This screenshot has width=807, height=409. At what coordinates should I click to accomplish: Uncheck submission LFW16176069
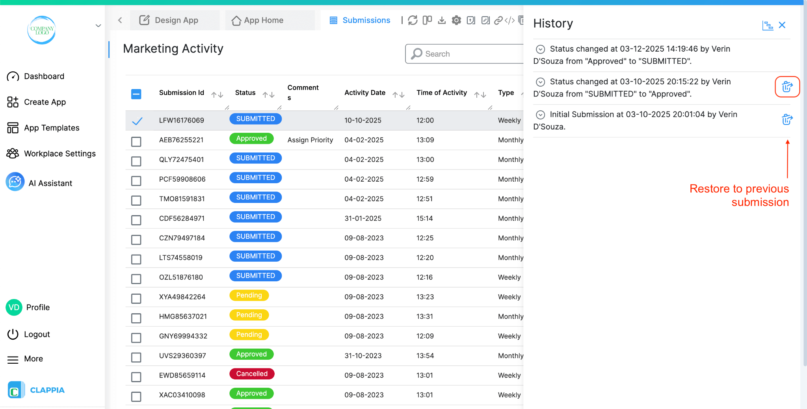pyautogui.click(x=136, y=120)
